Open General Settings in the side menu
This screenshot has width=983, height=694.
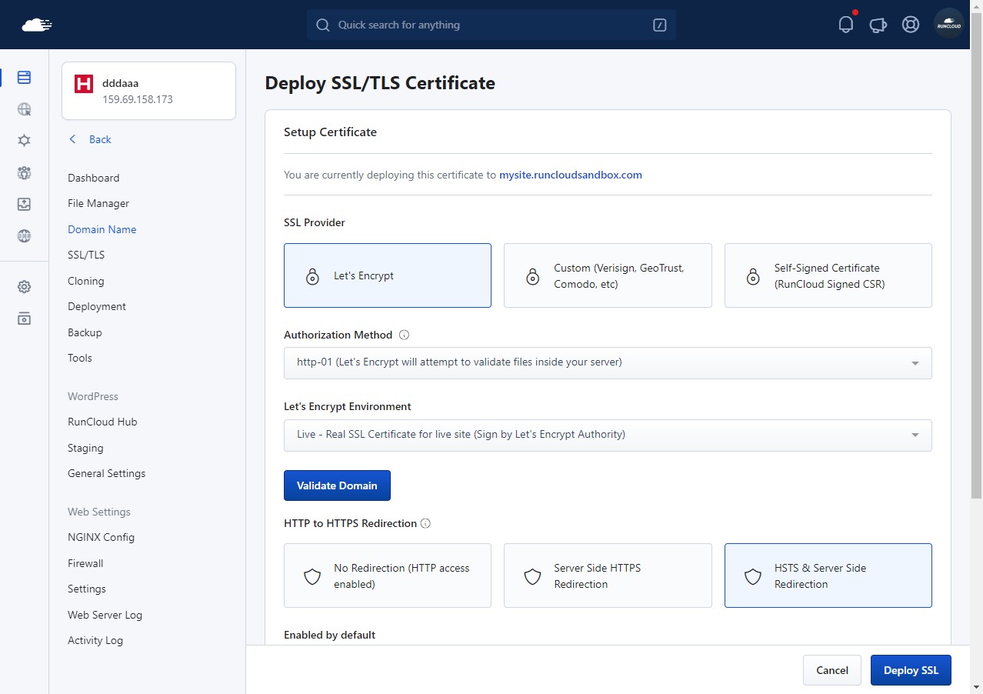click(x=106, y=473)
